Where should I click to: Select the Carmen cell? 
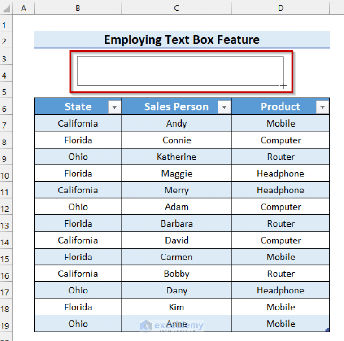(176, 257)
